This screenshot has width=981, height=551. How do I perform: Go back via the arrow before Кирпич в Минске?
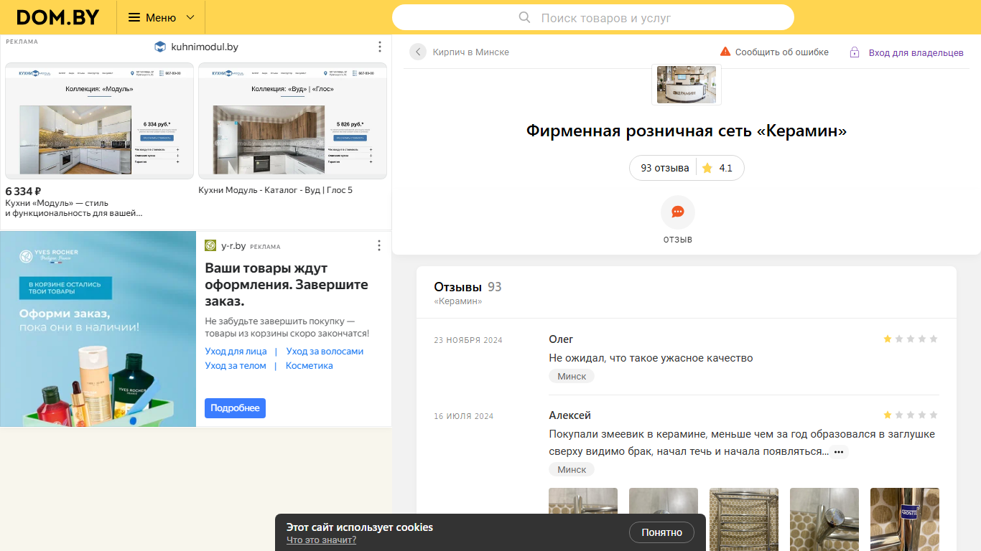(x=418, y=52)
